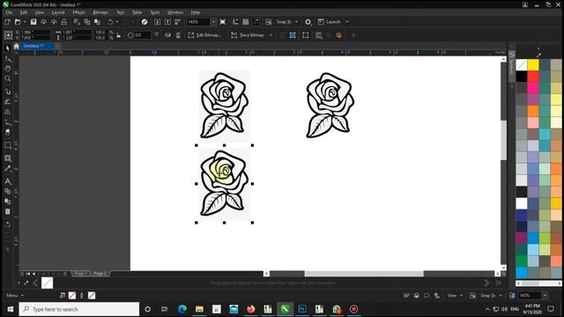Open the Menu dropdown in status bar
This screenshot has height=317, width=564.
coord(15,296)
